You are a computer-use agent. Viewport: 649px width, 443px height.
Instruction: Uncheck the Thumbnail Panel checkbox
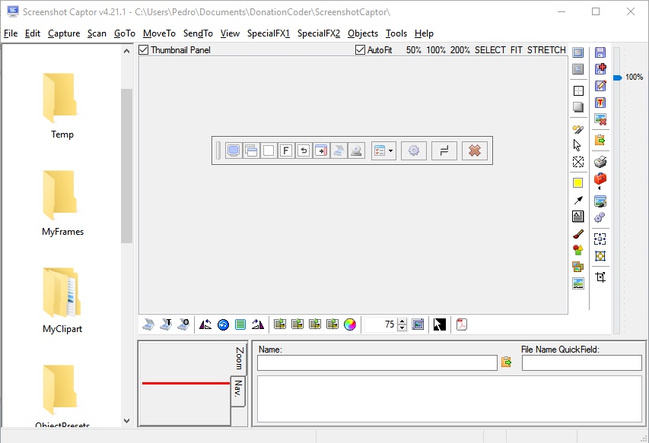pos(142,49)
